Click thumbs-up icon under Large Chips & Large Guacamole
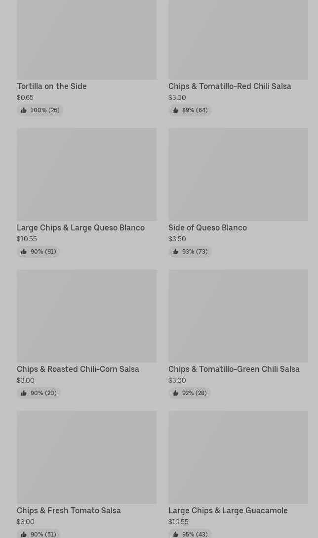The height and width of the screenshot is (538, 318). click(x=175, y=535)
